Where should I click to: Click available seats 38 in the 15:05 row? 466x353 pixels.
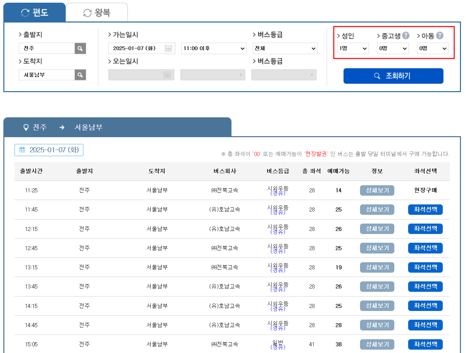click(x=338, y=344)
